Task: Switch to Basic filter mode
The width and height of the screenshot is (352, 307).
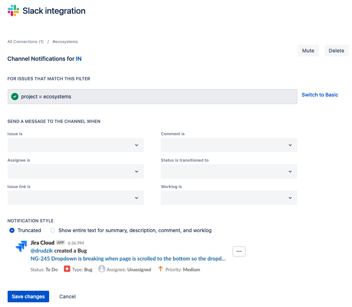Action: click(320, 95)
